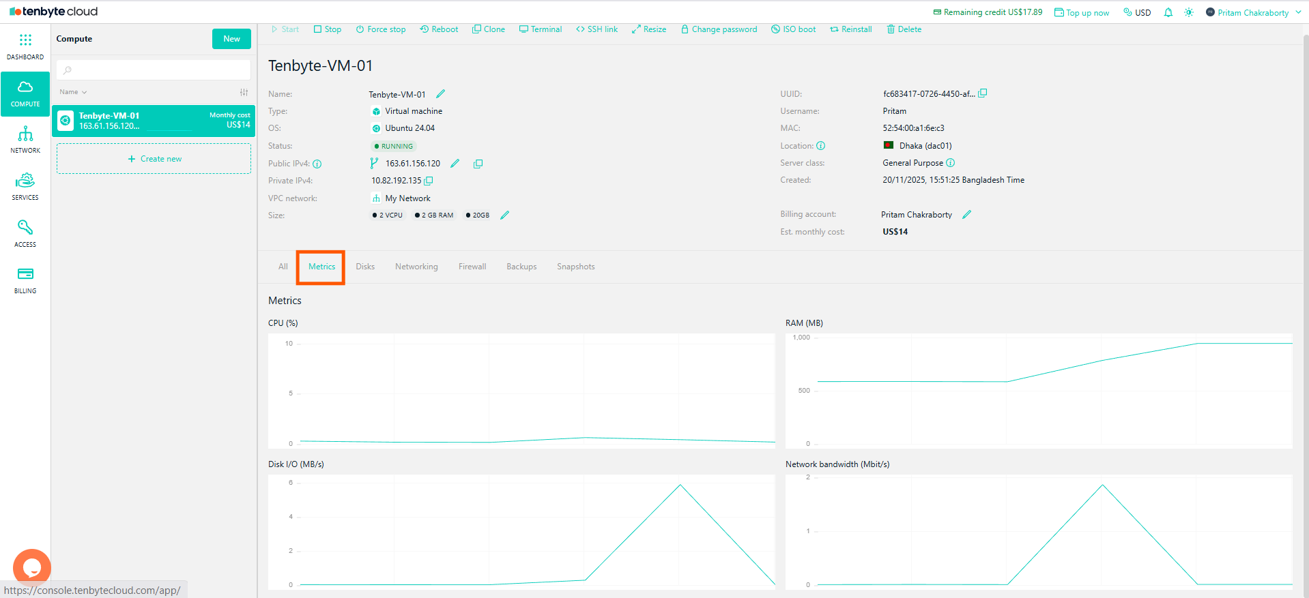The image size is (1309, 598).
Task: Switch to the Snapshots tab
Action: click(x=576, y=267)
